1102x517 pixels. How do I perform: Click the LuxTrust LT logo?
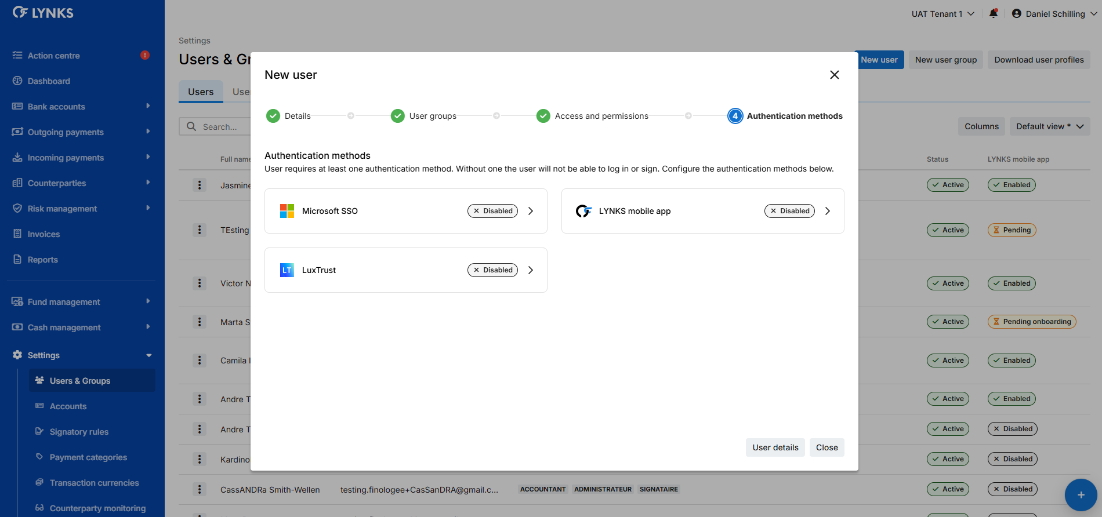pyautogui.click(x=287, y=270)
